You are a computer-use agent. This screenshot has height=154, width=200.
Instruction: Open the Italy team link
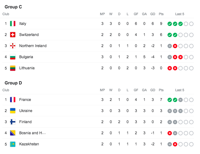point(23,24)
